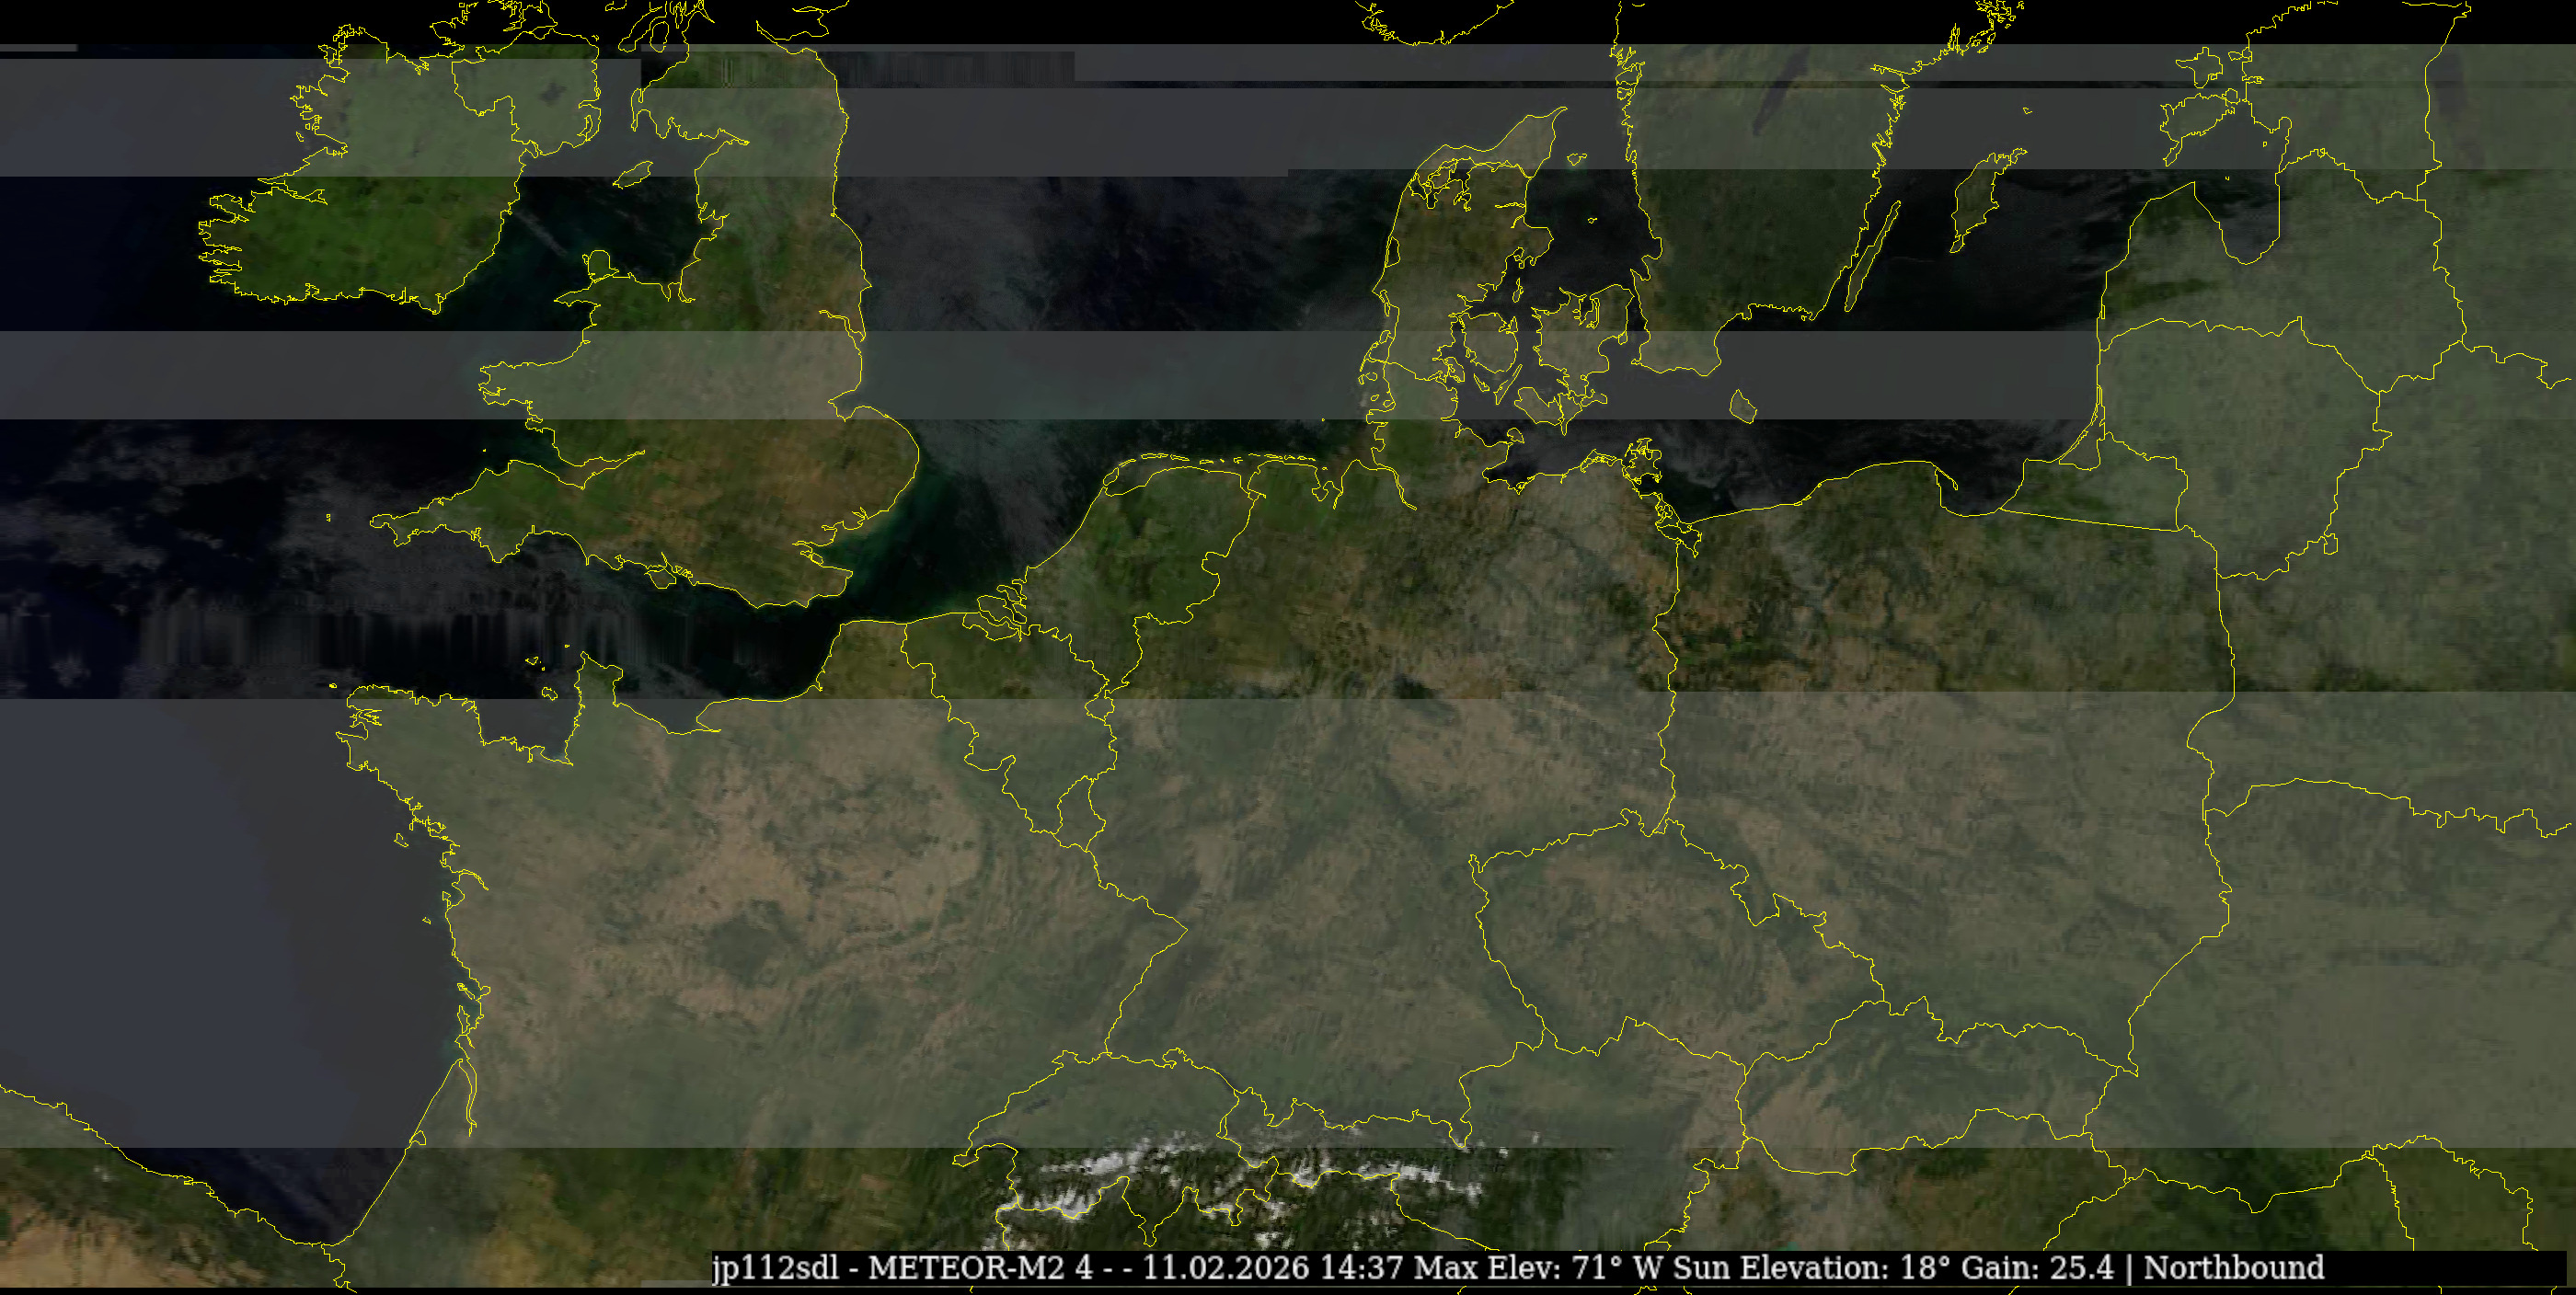Click the METEOR-M2 4 caption text
Image resolution: width=2576 pixels, height=1295 pixels.
[980, 1267]
